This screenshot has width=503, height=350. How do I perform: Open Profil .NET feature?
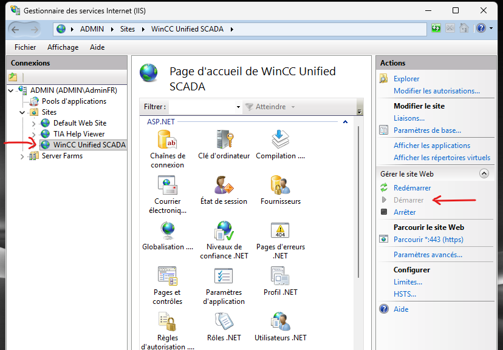pos(281,281)
